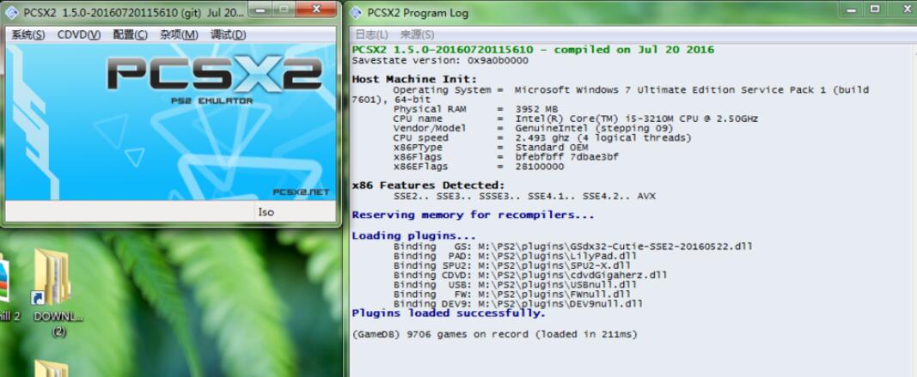Minimize the PCSX2 main window
This screenshot has width=917, height=377.
(260, 9)
